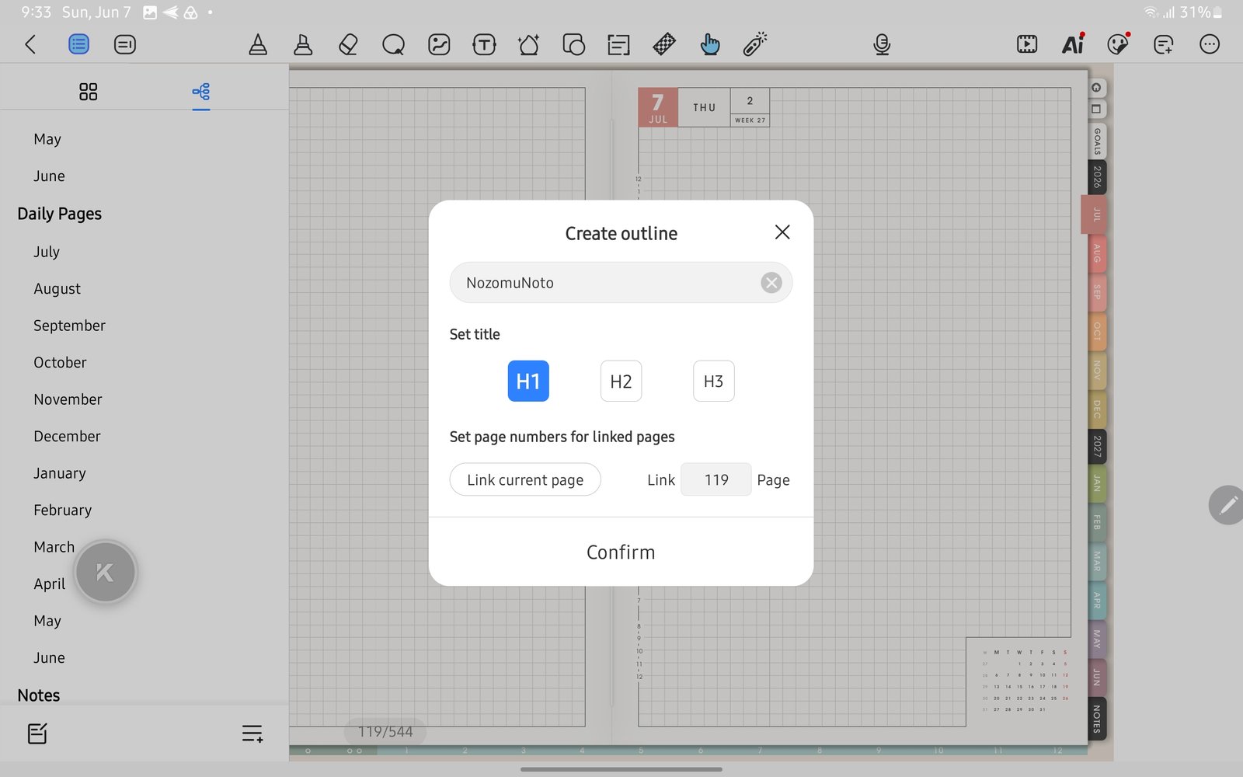Open the more options menu

click(x=1209, y=44)
